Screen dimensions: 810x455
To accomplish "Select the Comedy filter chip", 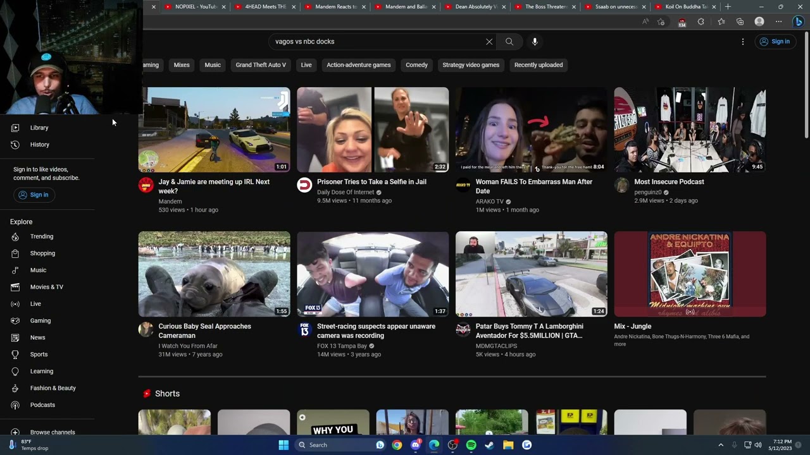I will pyautogui.click(x=416, y=65).
